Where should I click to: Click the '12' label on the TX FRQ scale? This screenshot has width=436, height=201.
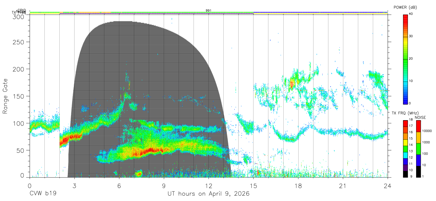pyautogui.click(x=411, y=157)
